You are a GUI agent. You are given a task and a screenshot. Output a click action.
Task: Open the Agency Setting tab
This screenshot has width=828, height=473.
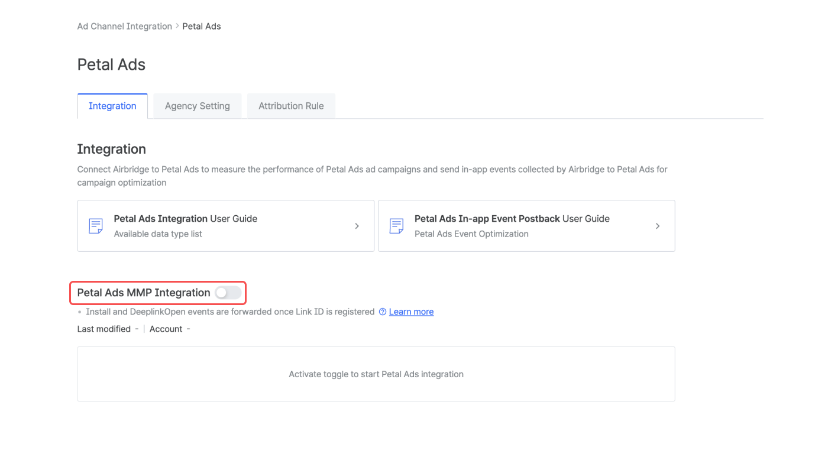[x=198, y=106]
